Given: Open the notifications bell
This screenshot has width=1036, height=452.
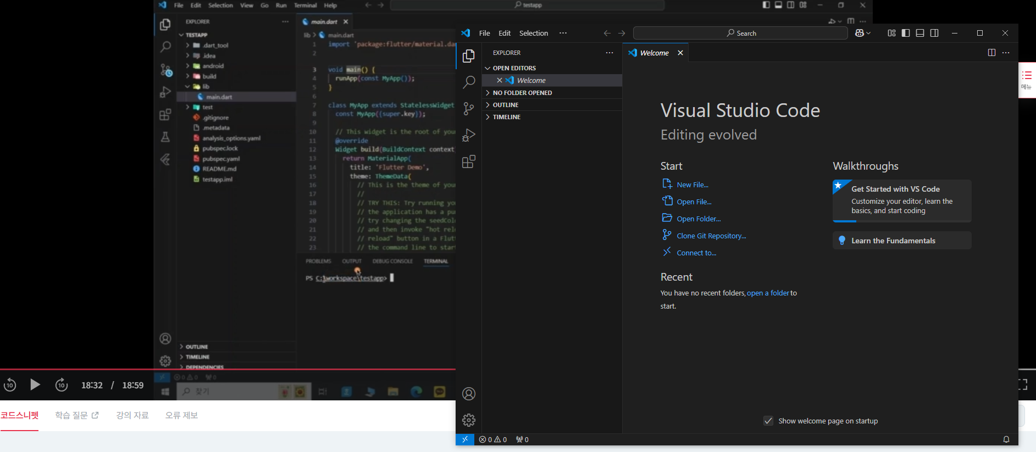Looking at the screenshot, I should point(1006,439).
